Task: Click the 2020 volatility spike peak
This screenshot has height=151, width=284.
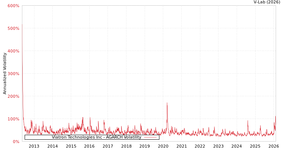Action: [167, 103]
